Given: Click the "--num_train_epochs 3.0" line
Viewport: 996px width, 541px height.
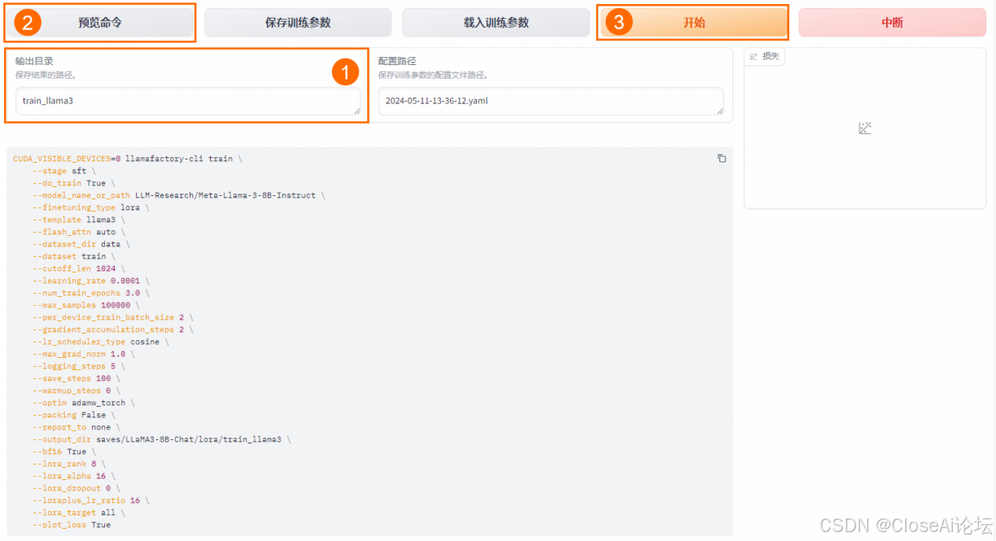Looking at the screenshot, I should (90, 293).
